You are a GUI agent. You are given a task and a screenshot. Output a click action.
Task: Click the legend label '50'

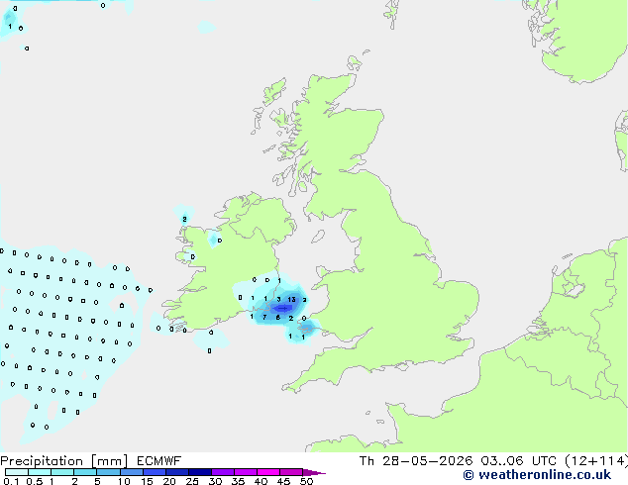306,481
